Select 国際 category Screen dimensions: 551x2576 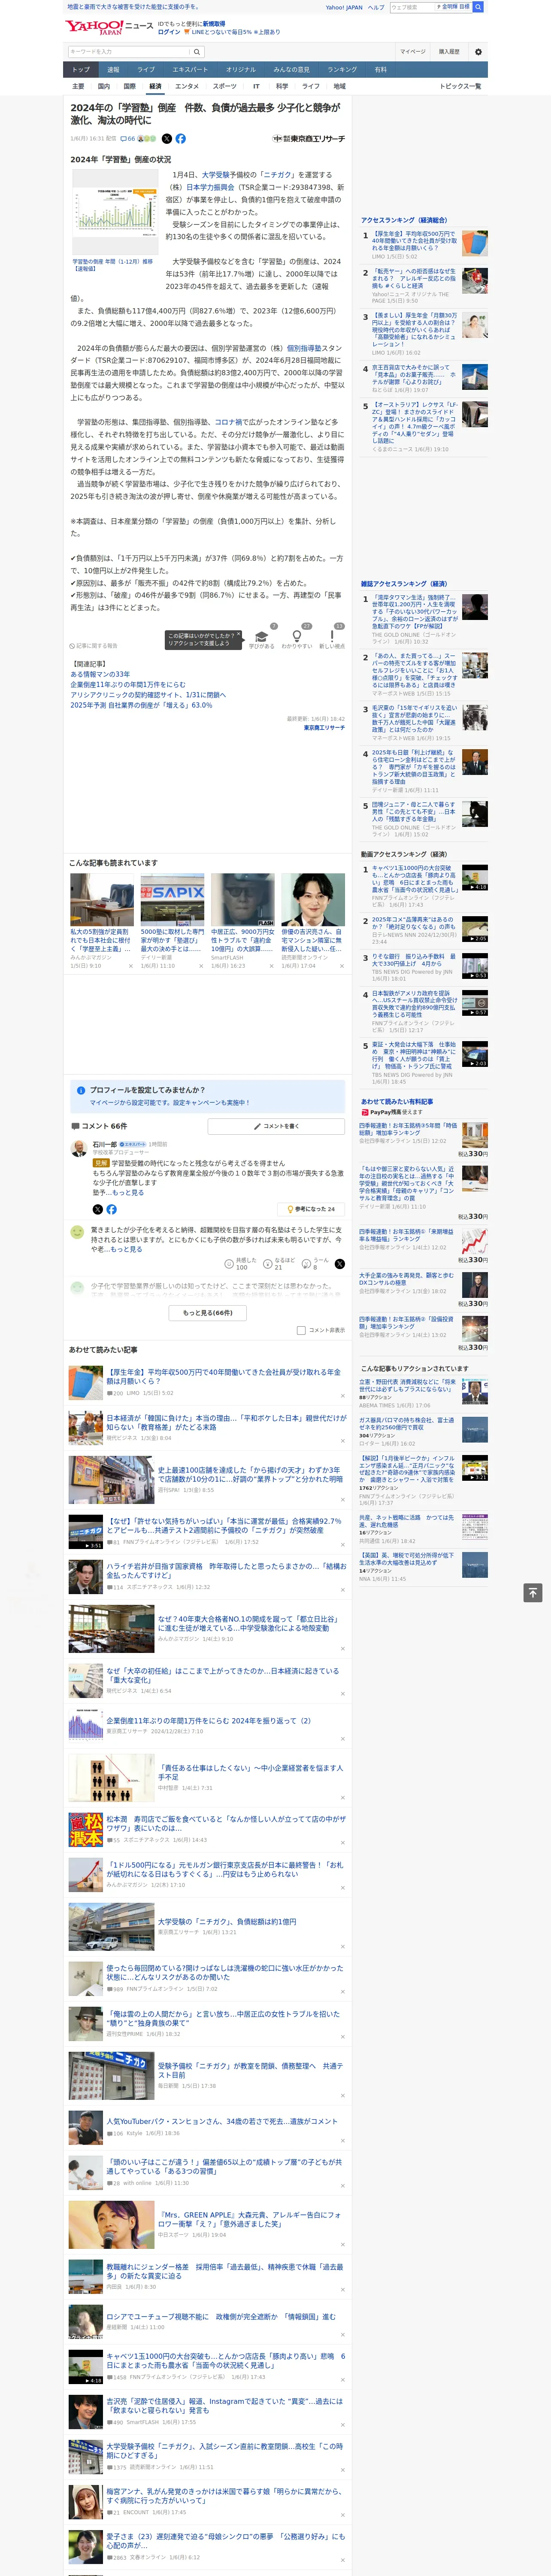coord(129,86)
